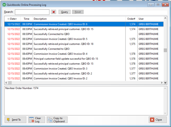Focus the Search input field
This screenshot has width=171, height=127.
click(x=32, y=12)
